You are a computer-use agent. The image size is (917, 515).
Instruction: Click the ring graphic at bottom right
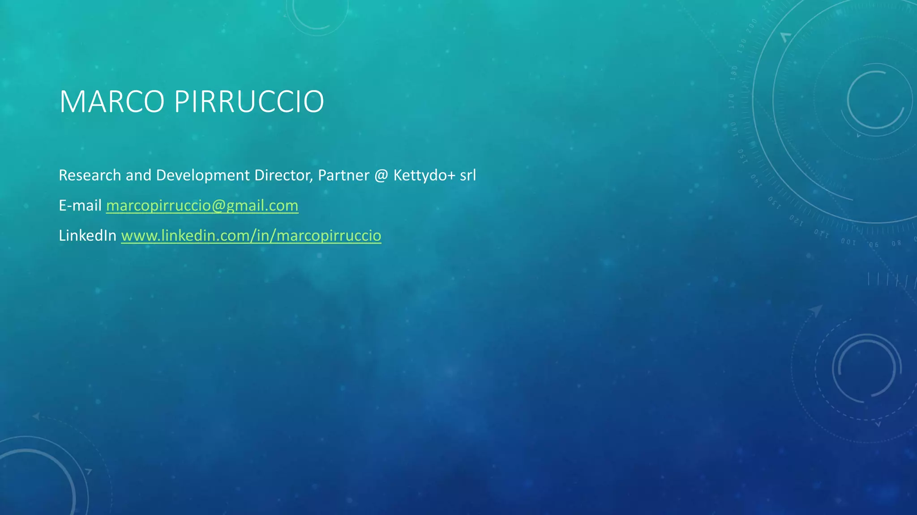point(866,369)
